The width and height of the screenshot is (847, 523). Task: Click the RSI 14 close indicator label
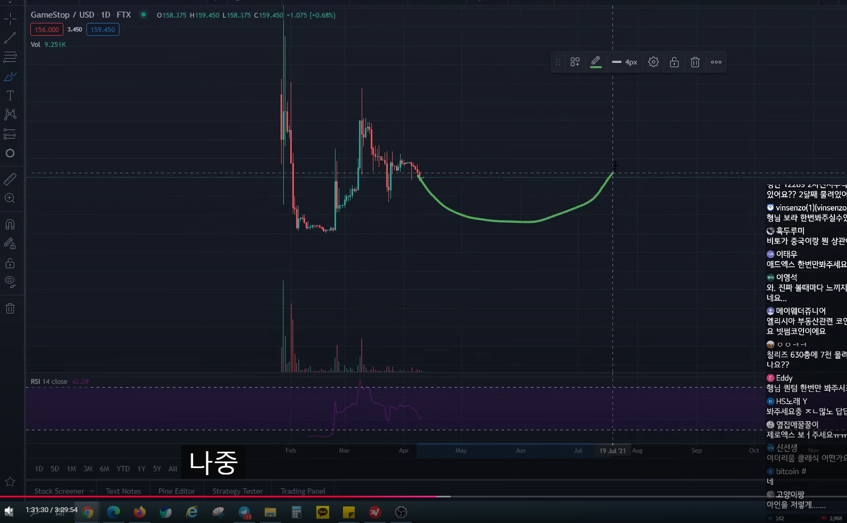[49, 382]
